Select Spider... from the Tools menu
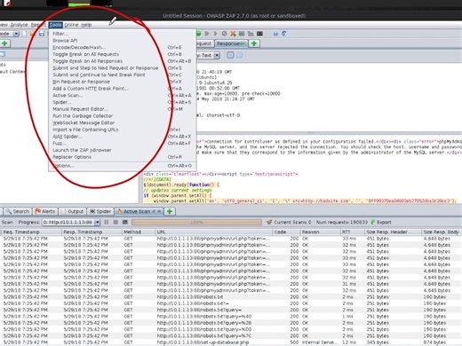 point(122,102)
